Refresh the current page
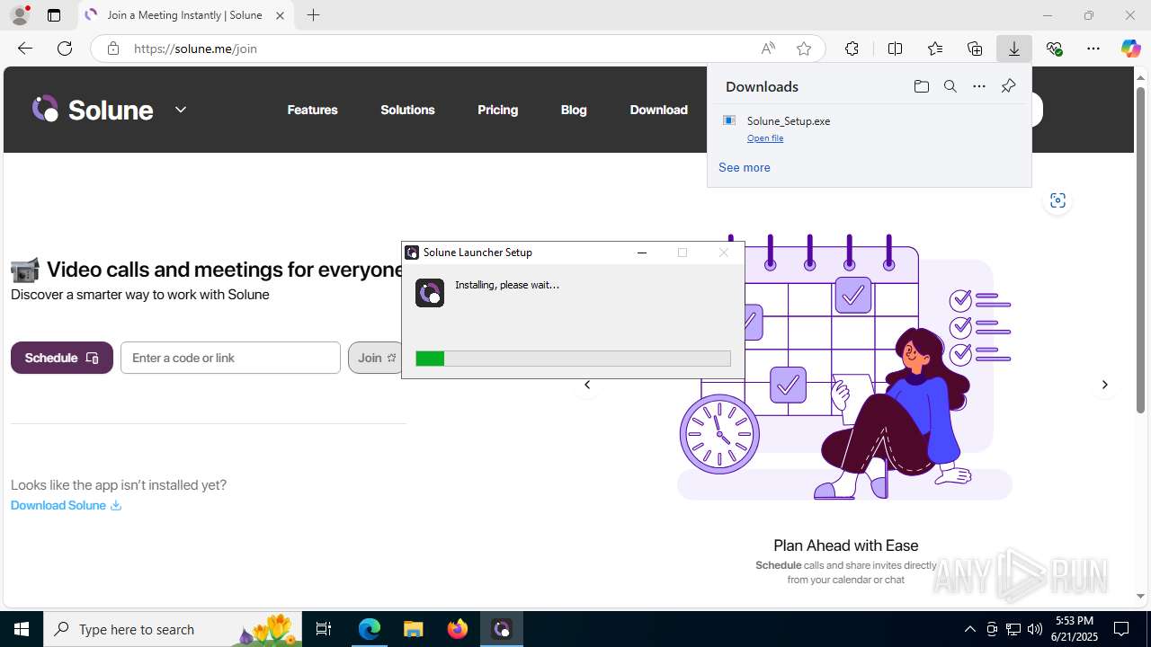The image size is (1151, 647). 65,49
